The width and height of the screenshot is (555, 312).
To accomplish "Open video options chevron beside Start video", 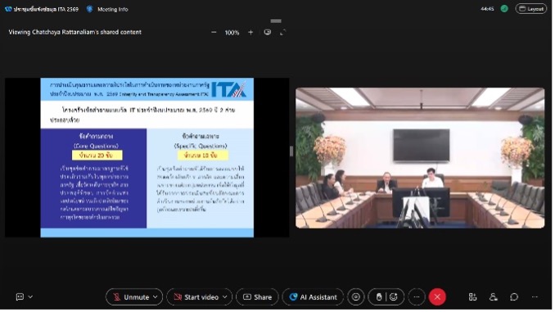I will (x=226, y=298).
